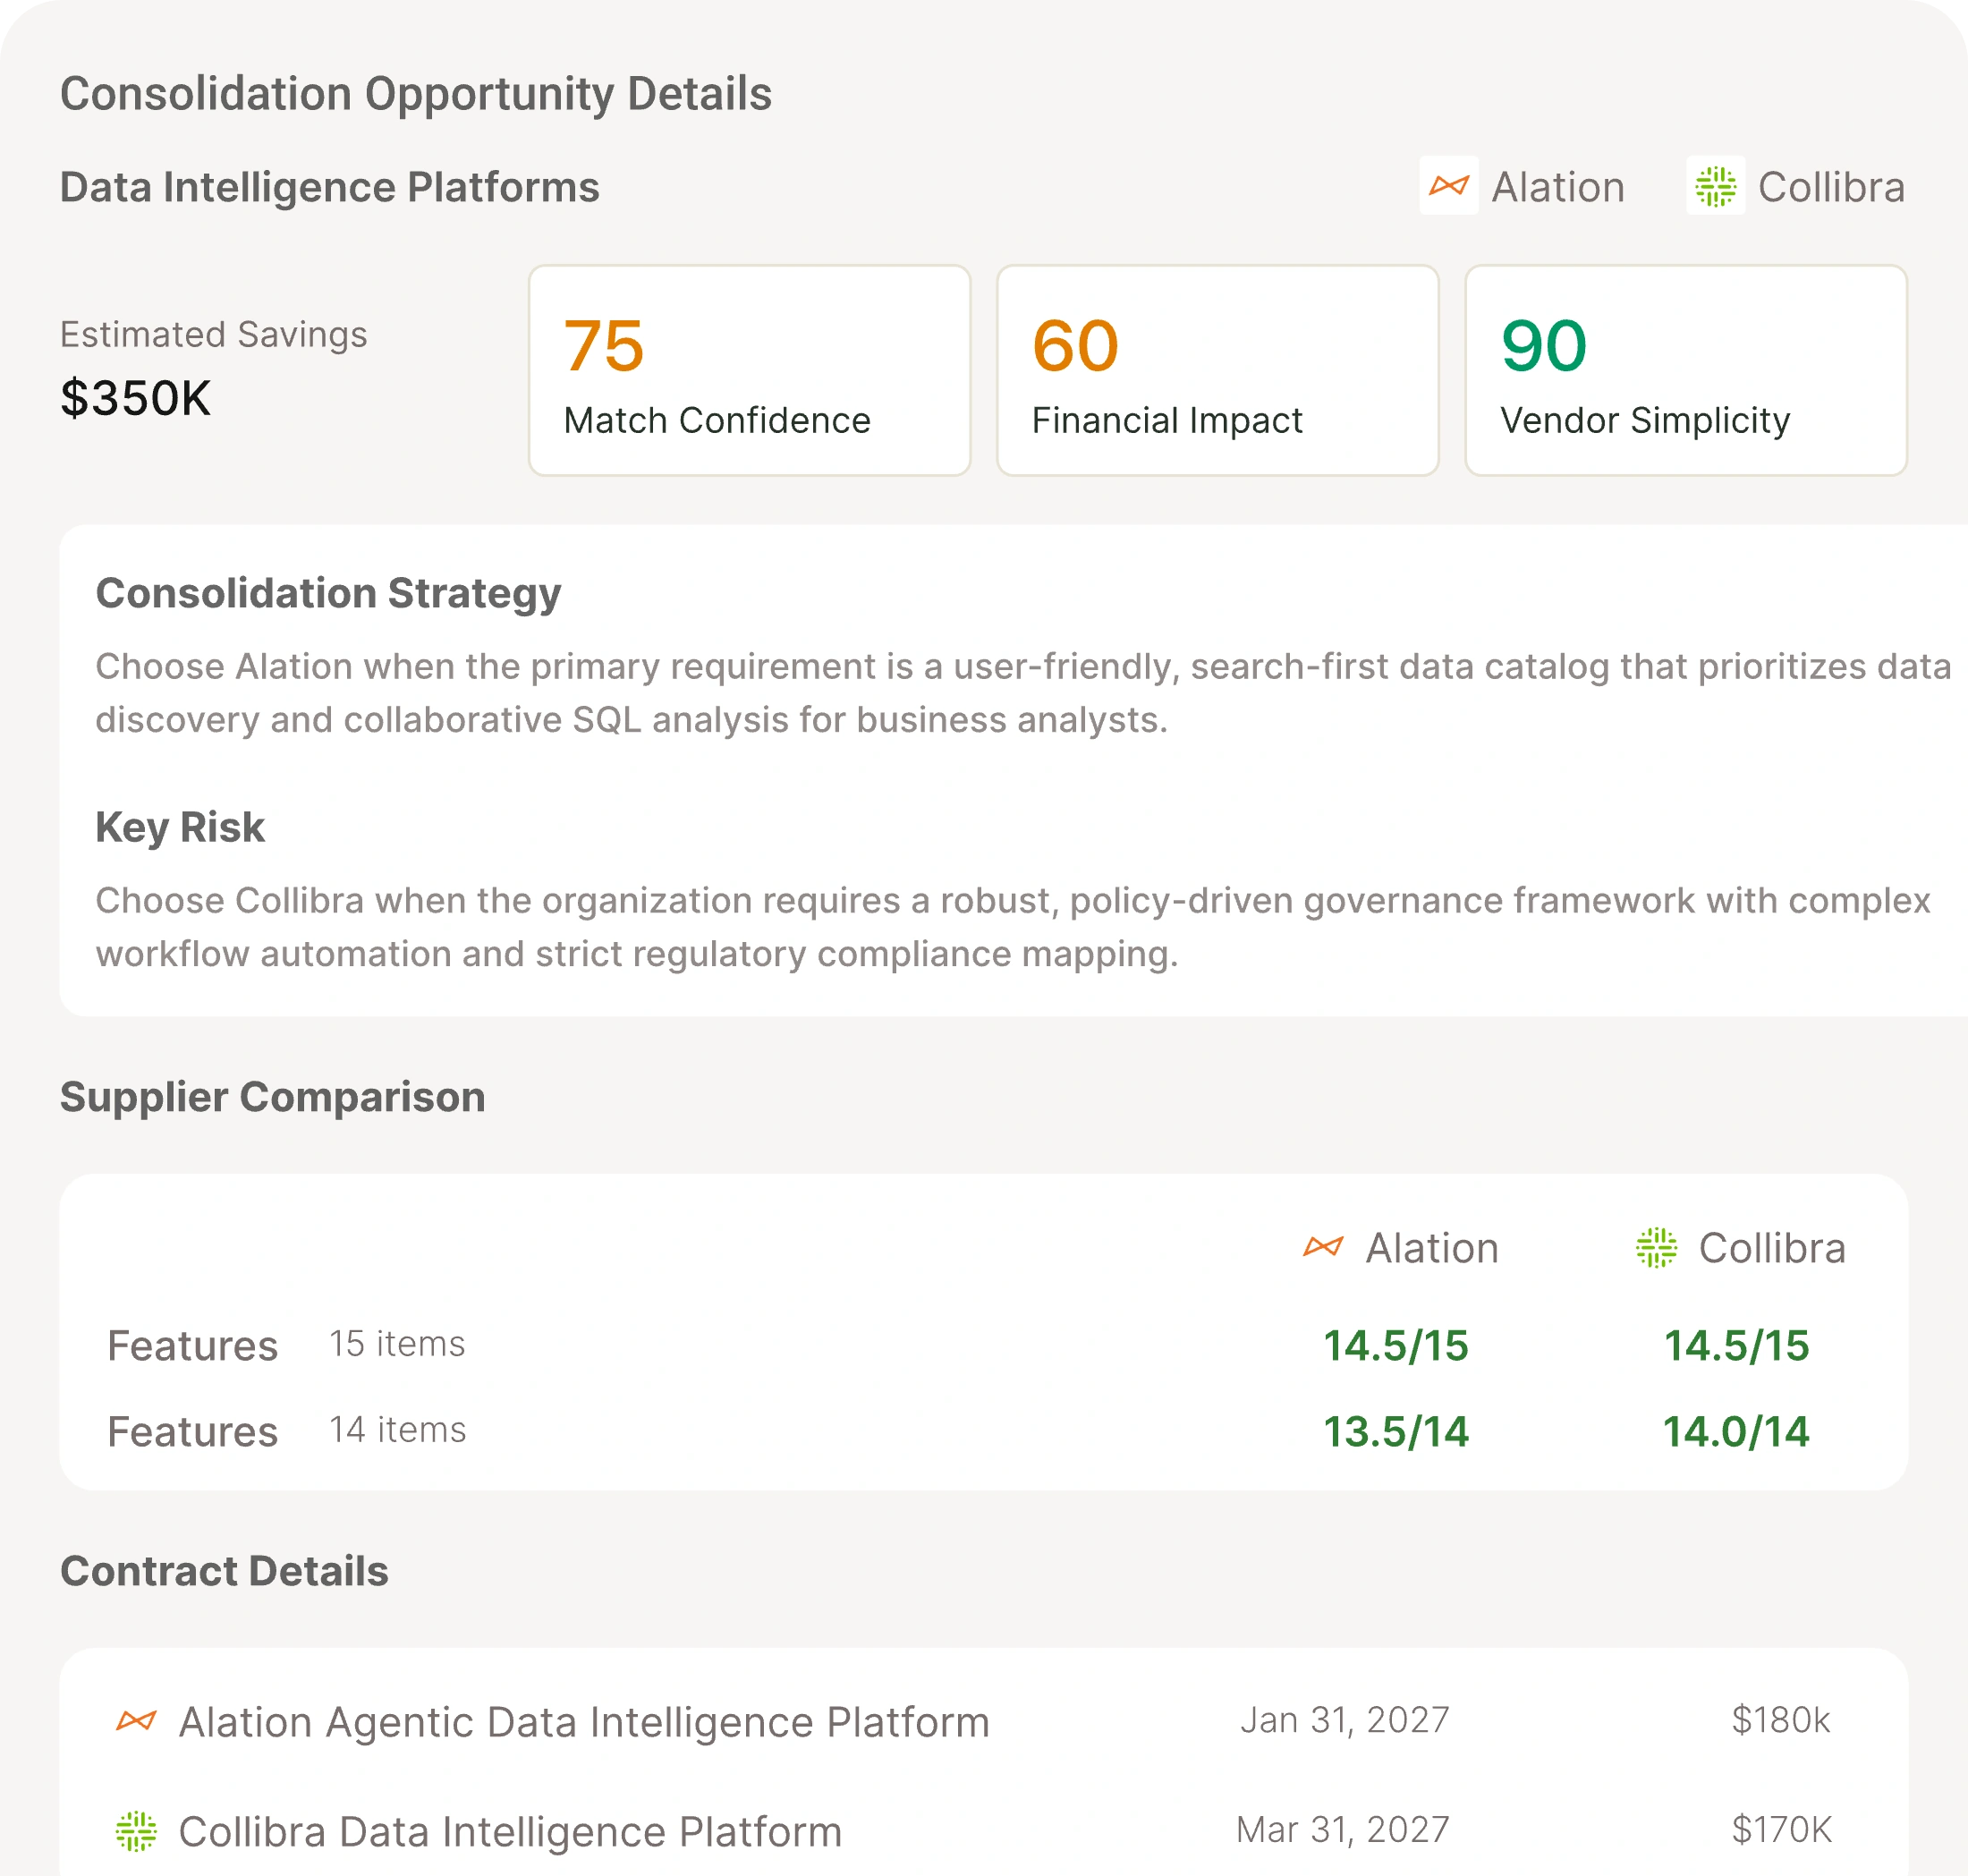Viewport: 1968px width, 1876px height.
Task: Click the 75 Match Confidence score
Action: coord(604,345)
